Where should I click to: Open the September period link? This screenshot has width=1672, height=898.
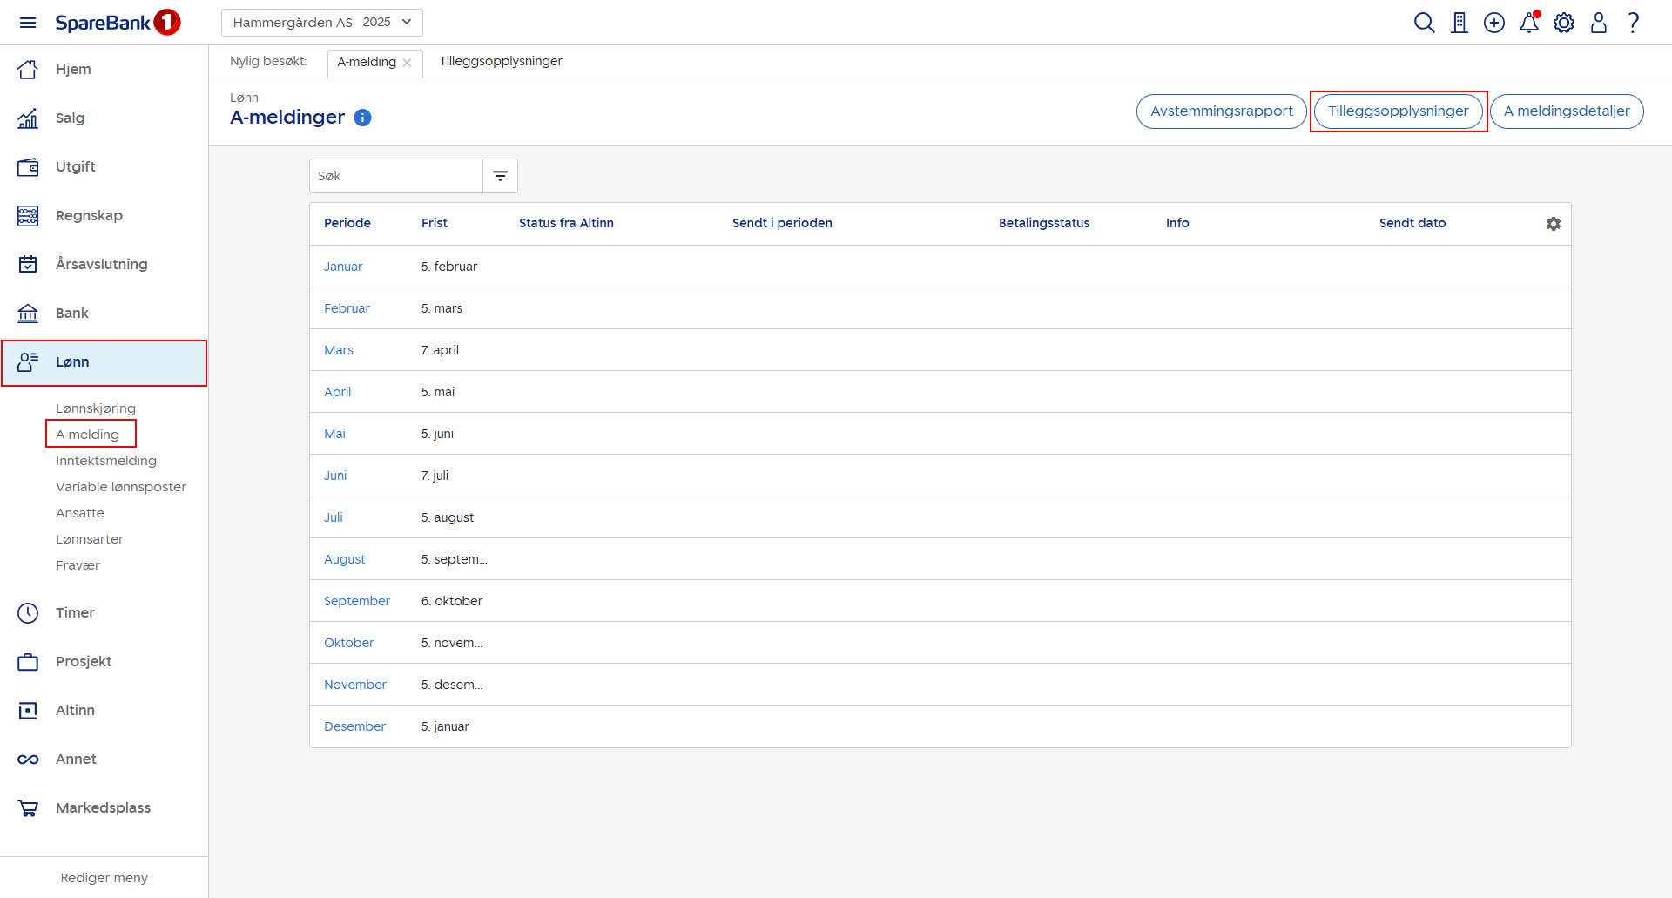click(357, 601)
